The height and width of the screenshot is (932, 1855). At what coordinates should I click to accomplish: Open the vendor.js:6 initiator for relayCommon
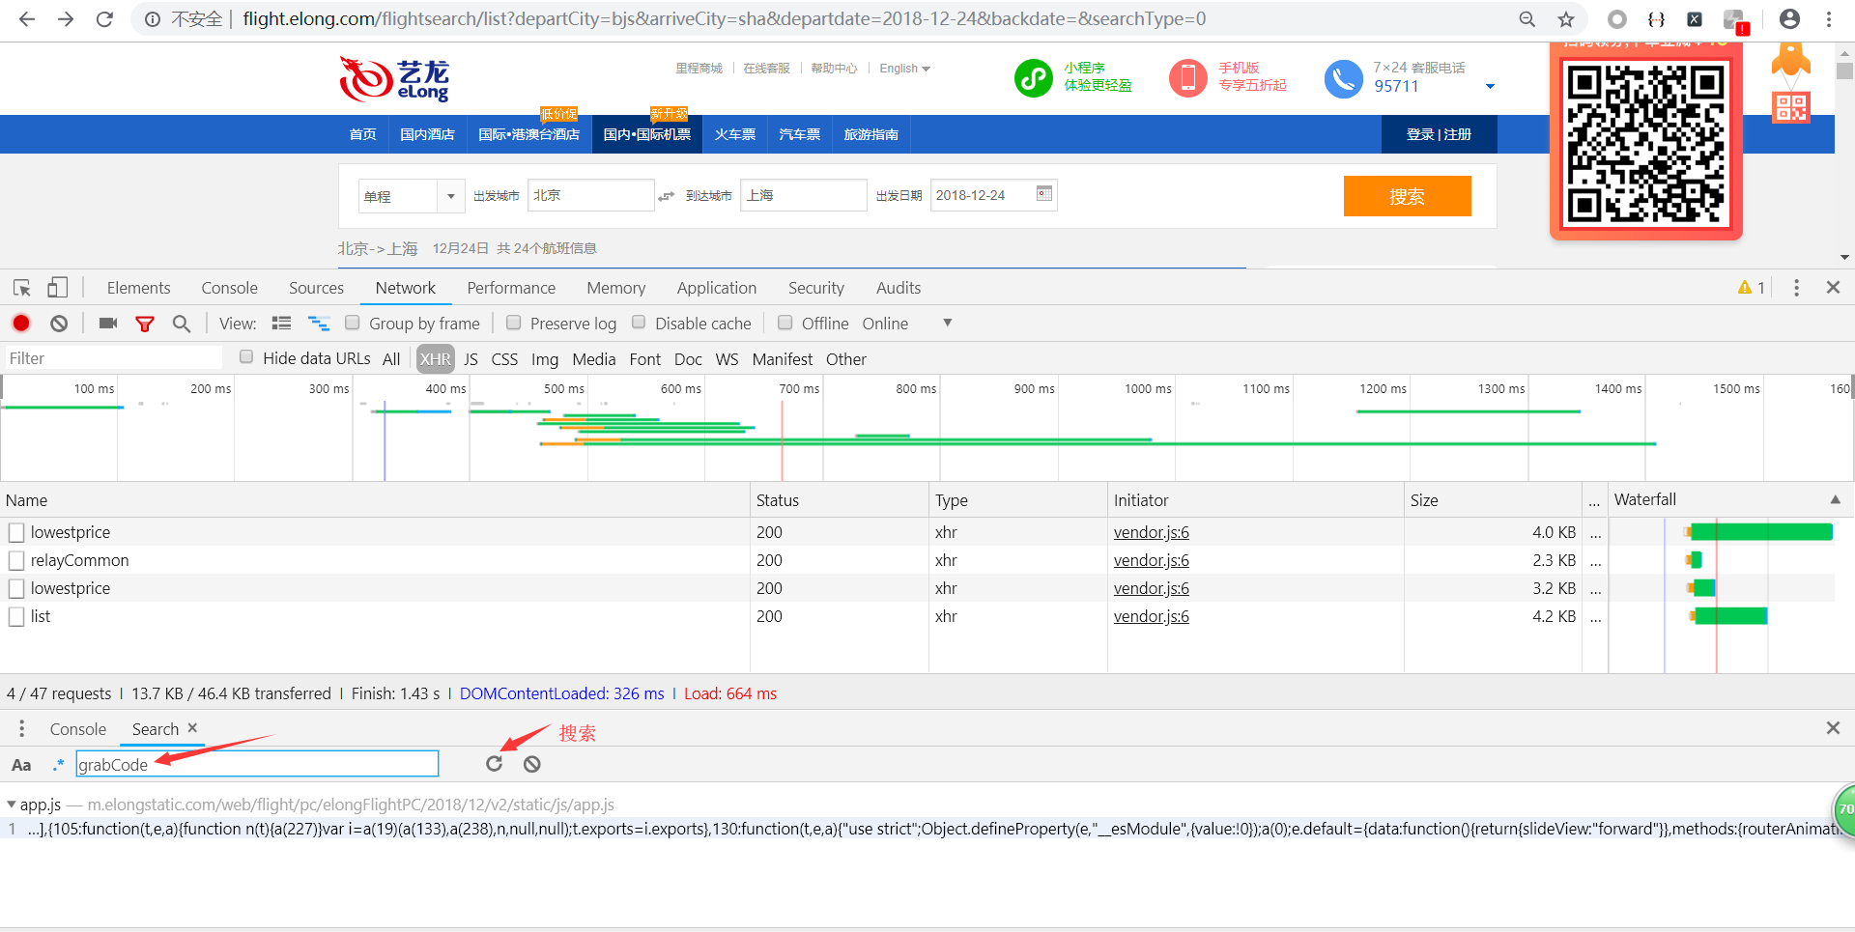(1151, 560)
